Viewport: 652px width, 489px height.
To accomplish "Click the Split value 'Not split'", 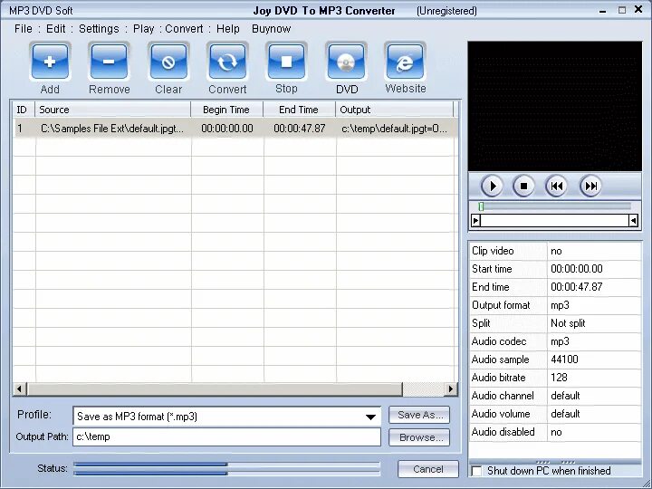I will click(x=594, y=323).
